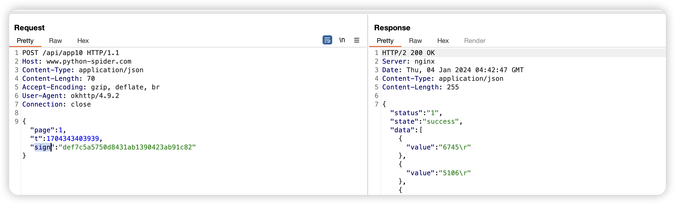Screen dimensions: 675x204
Task: Switch to the Response Raw tab
Action: click(x=415, y=41)
